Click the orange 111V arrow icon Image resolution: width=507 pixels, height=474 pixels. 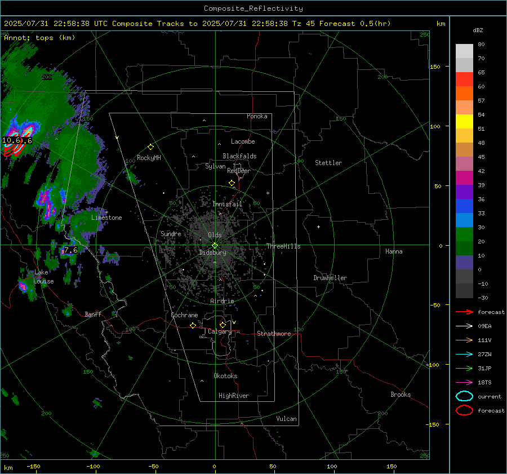coord(464,340)
